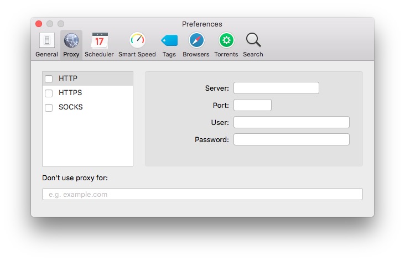This screenshot has width=405, height=261.
Task: Open the Scheduler calendar icon
Action: 100,41
